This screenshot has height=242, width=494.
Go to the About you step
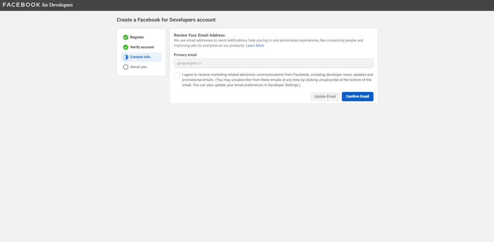coord(138,67)
